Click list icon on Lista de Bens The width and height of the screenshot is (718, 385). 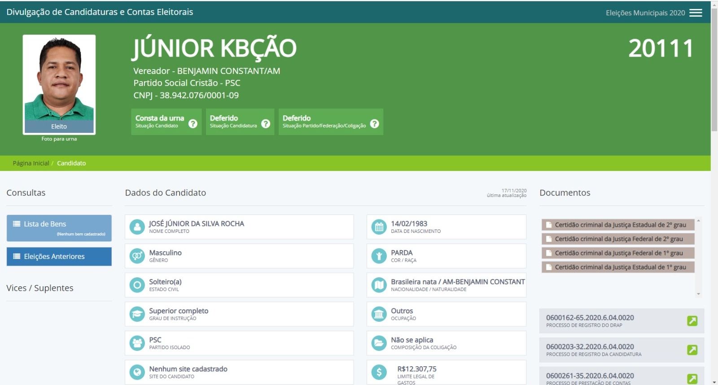point(17,224)
